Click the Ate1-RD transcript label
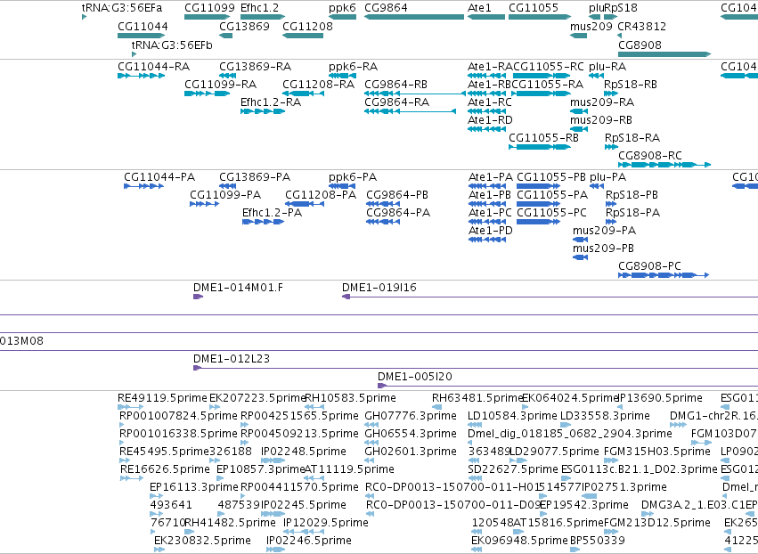 click(x=490, y=120)
